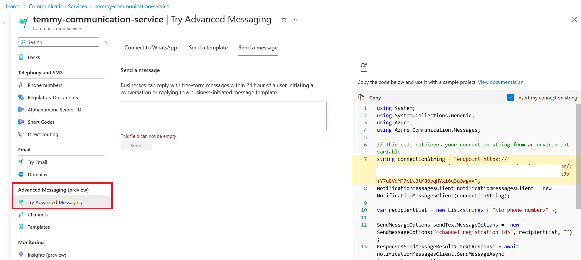
Task: Collapse the resource menu sidebar
Action: pos(106,42)
